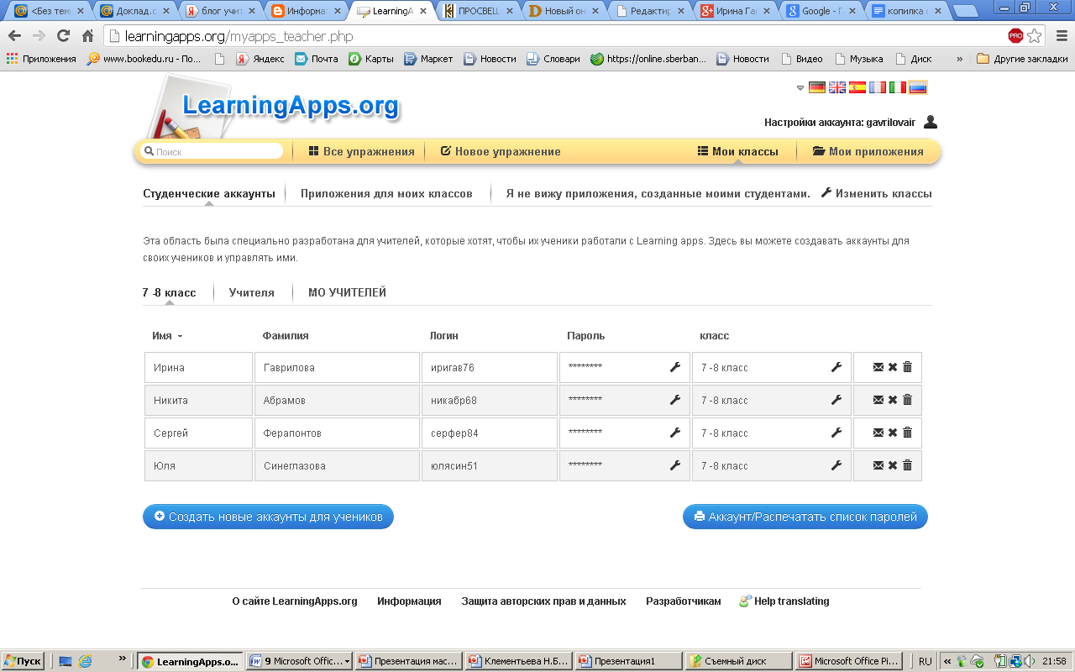Click the RU keyboard language indicator
This screenshot has height=672, width=1075.
pyautogui.click(x=926, y=661)
